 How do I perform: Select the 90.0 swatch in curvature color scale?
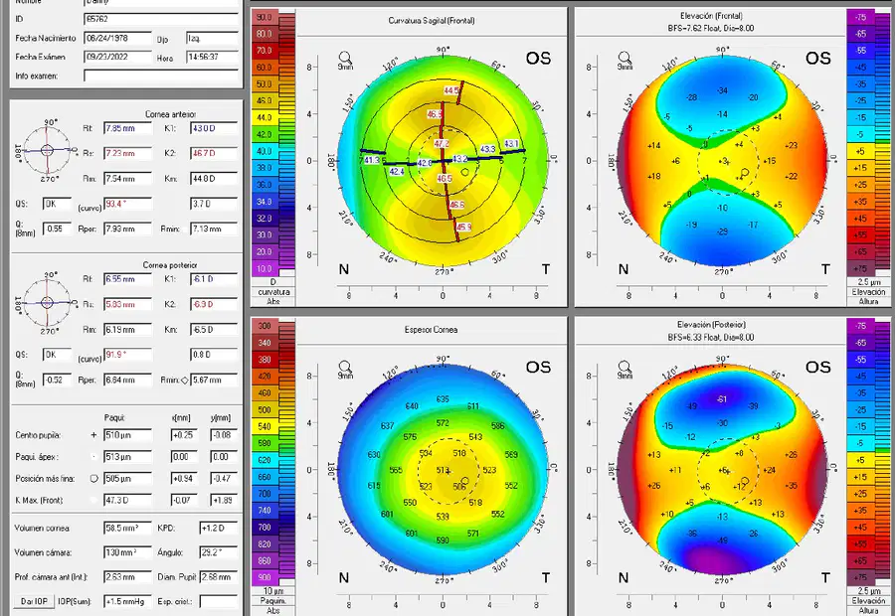[x=264, y=17]
